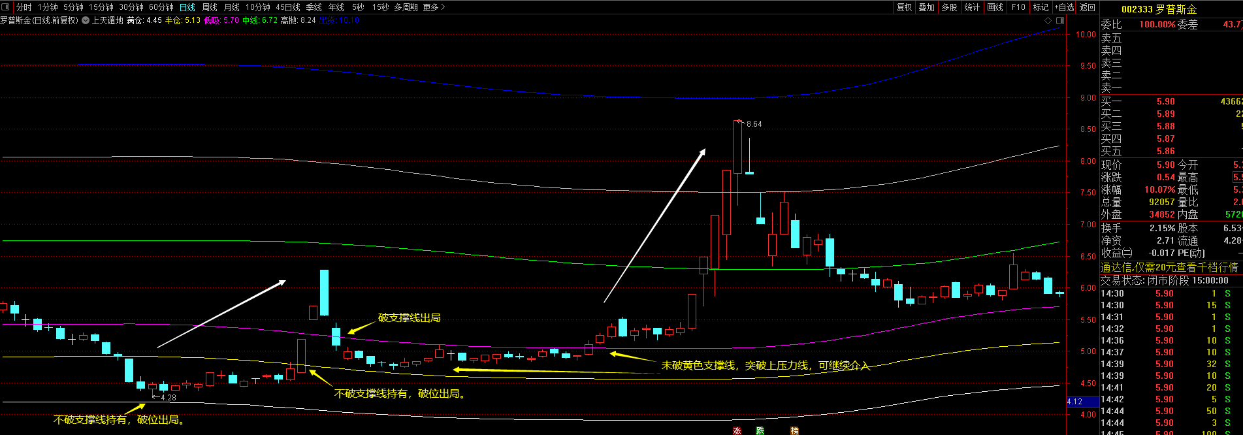Screen dimensions: 1243x435
Task: Select the 周线 weekly chart tab
Action: [210, 7]
